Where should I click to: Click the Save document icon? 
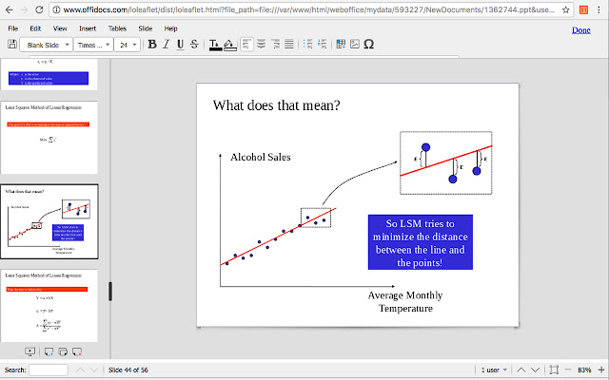(x=13, y=45)
